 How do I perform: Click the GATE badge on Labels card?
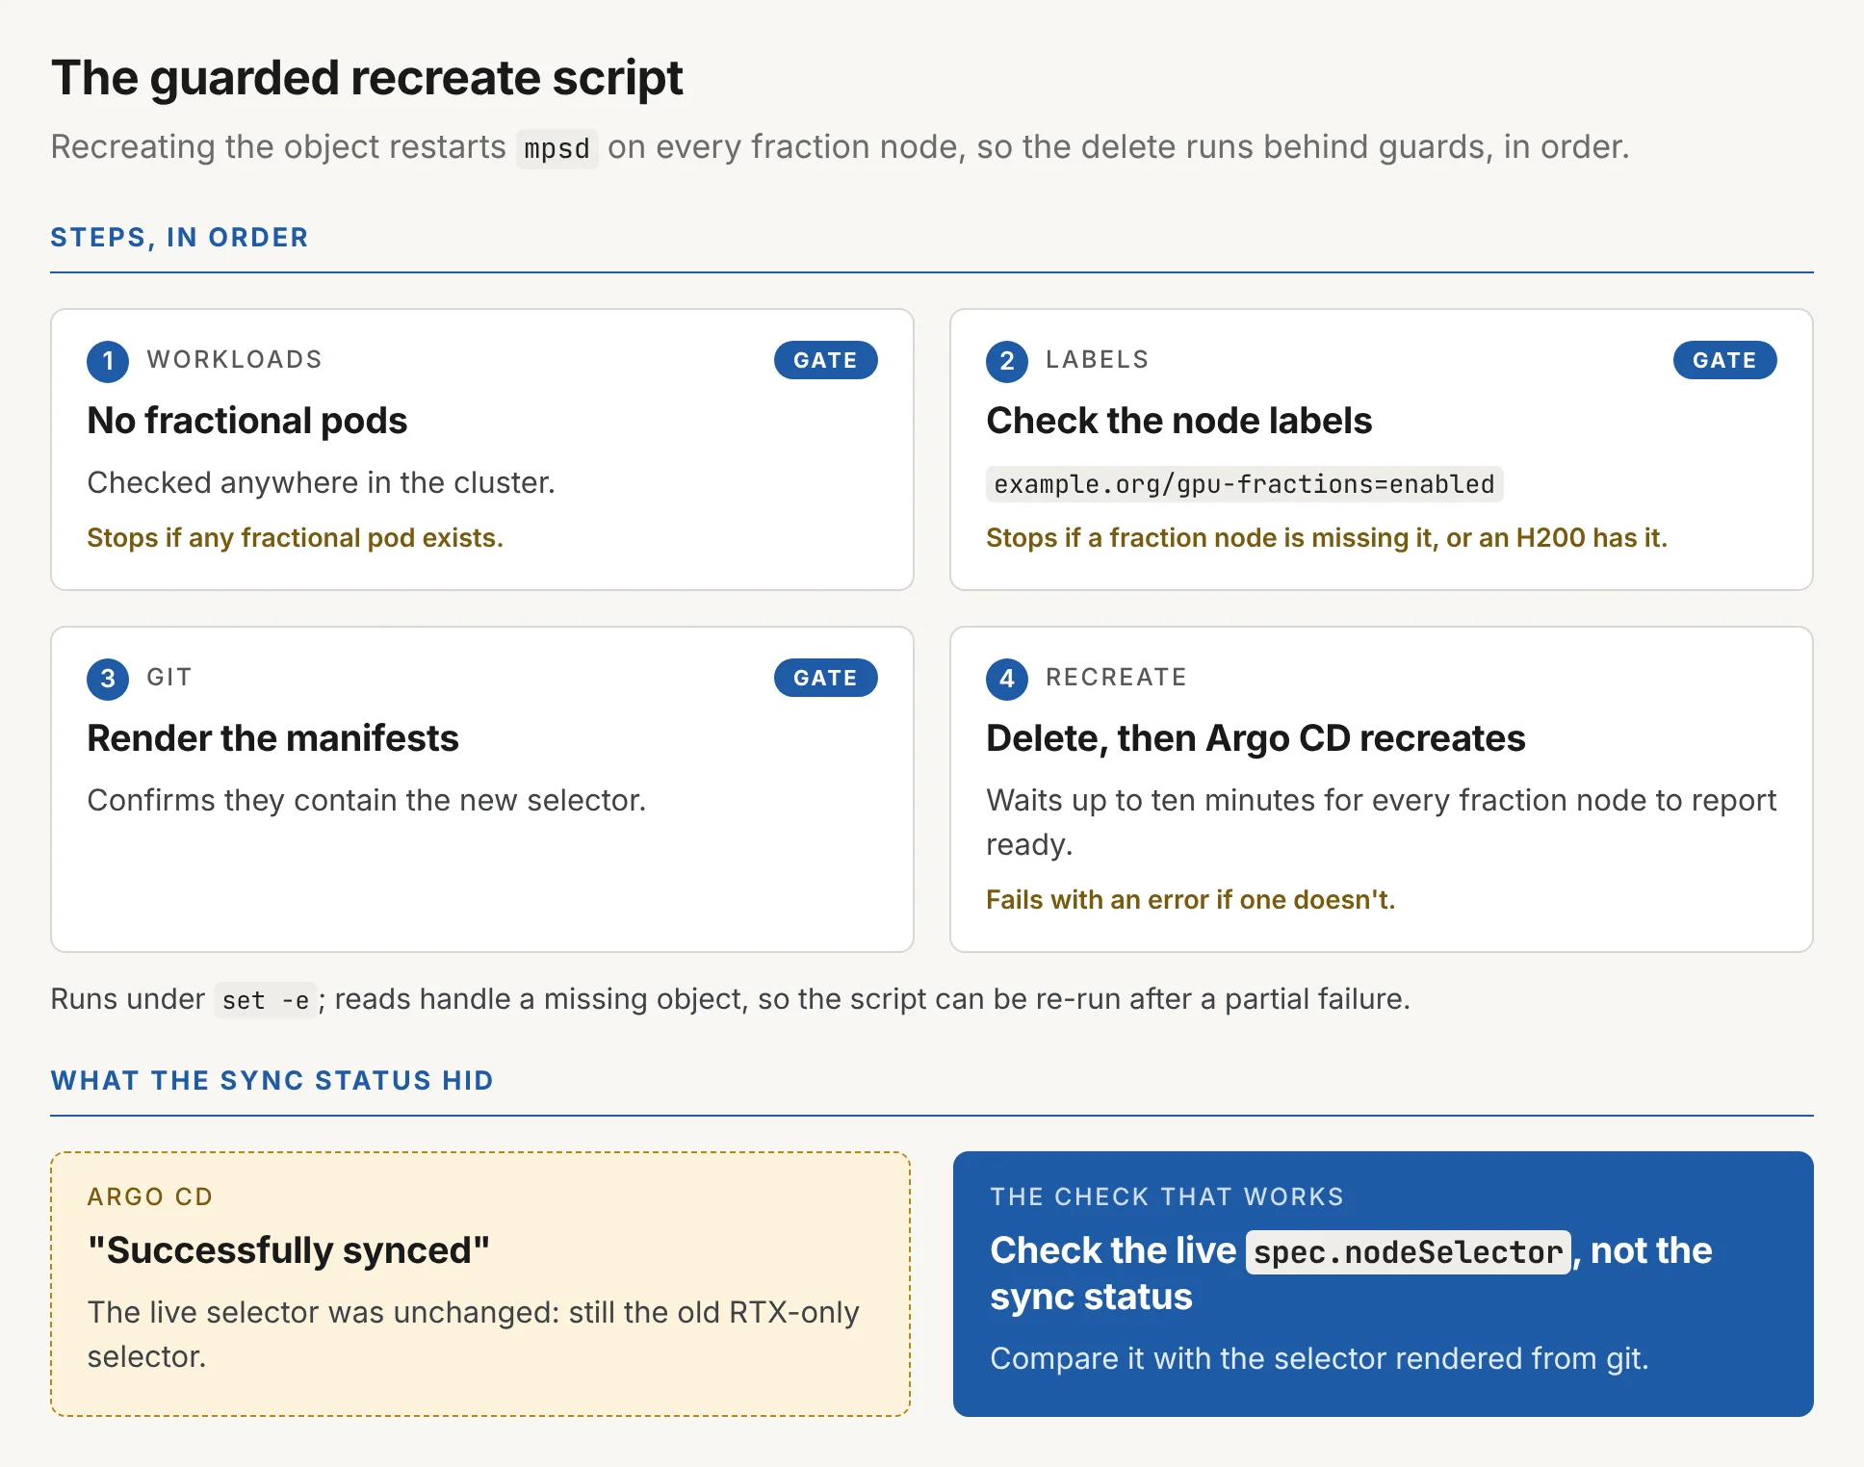click(x=1724, y=360)
